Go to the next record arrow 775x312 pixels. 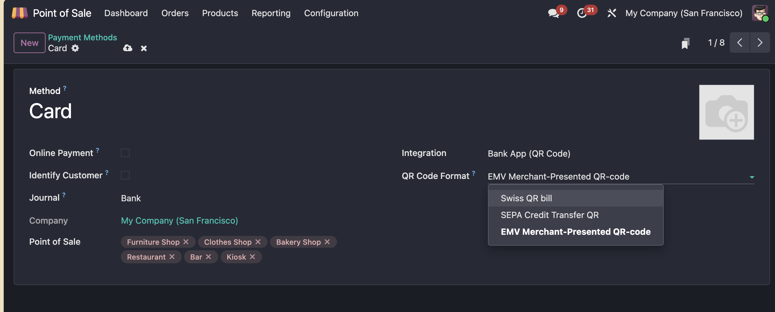click(759, 42)
